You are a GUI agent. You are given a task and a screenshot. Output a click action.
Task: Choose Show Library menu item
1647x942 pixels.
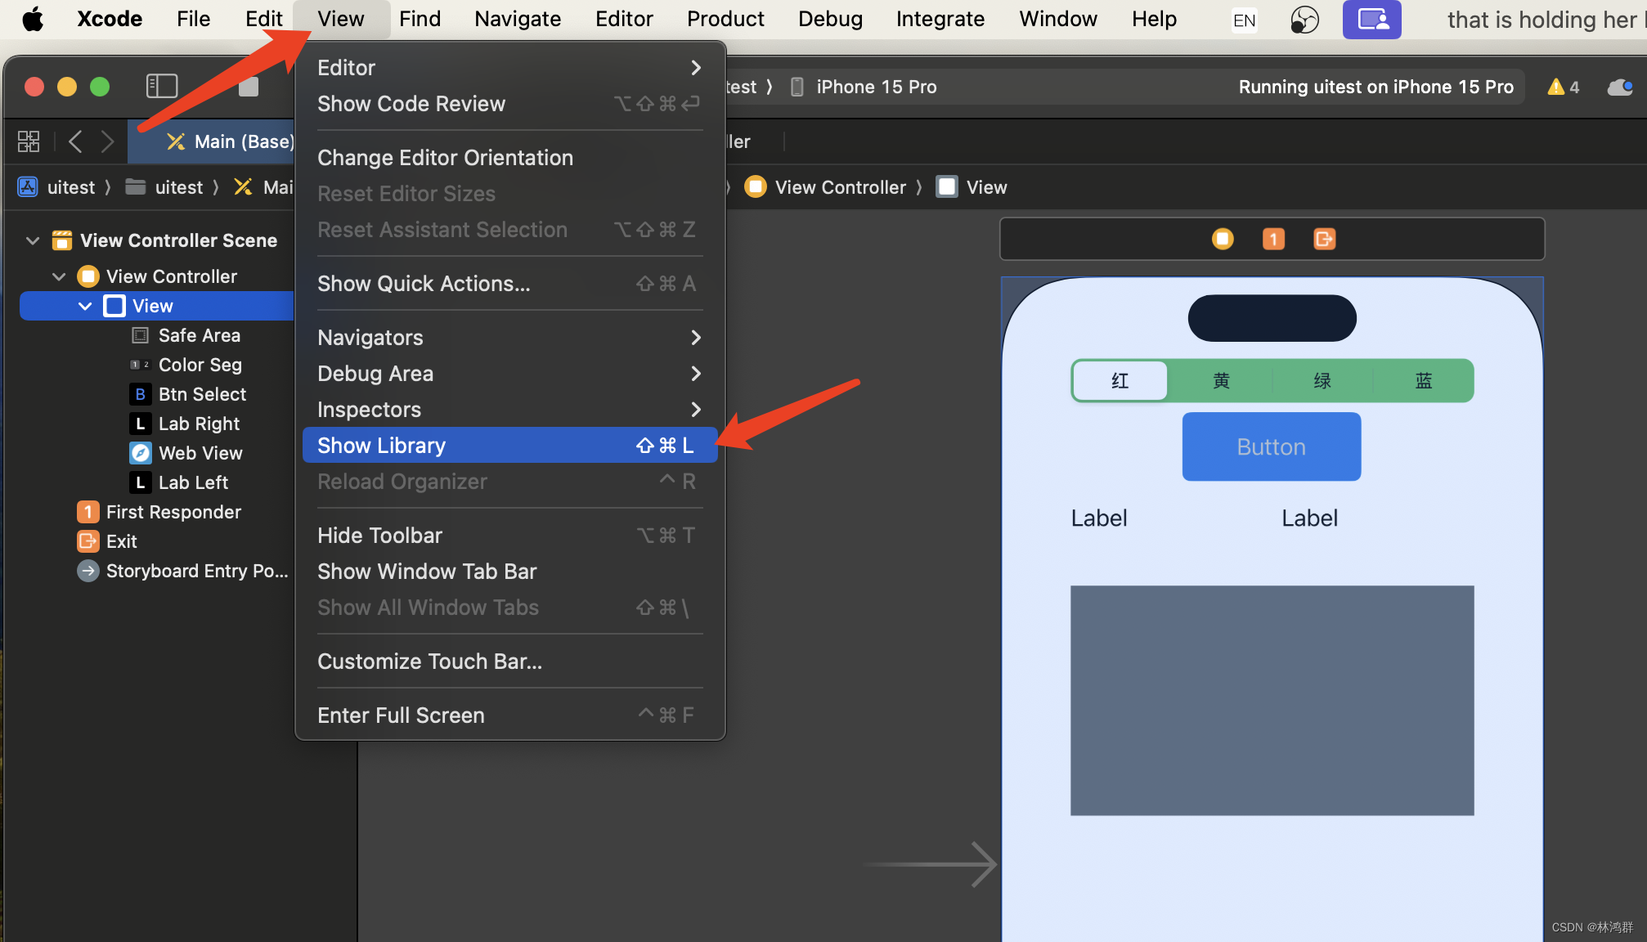[509, 446]
